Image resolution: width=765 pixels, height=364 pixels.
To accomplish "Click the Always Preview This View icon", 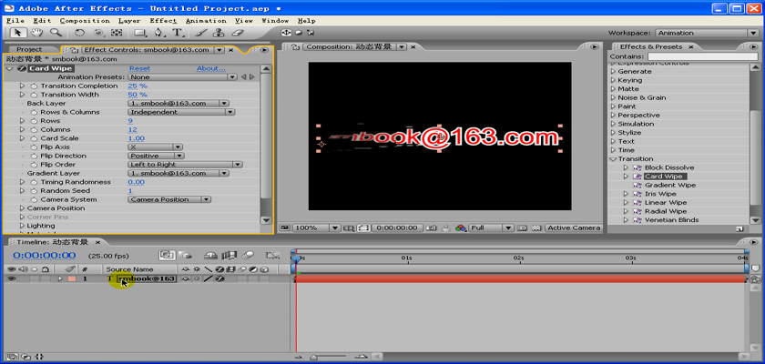I will click(285, 227).
